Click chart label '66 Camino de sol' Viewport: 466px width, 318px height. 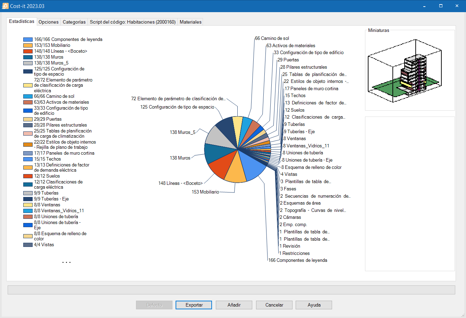point(272,38)
